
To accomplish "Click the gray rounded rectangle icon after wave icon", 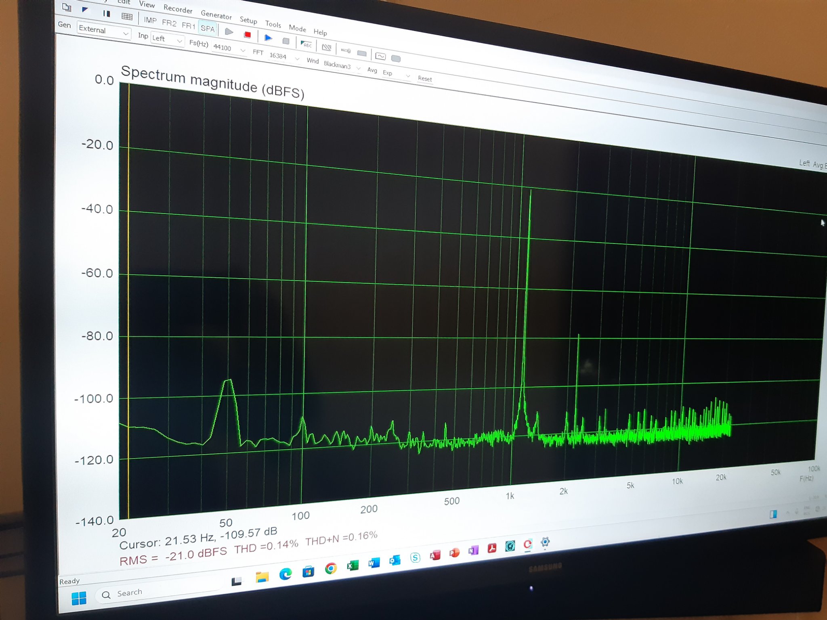I will 396,59.
